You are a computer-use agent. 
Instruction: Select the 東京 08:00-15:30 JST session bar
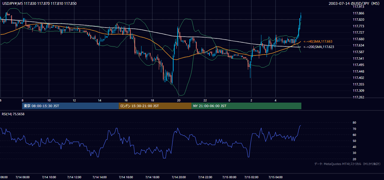point(71,106)
